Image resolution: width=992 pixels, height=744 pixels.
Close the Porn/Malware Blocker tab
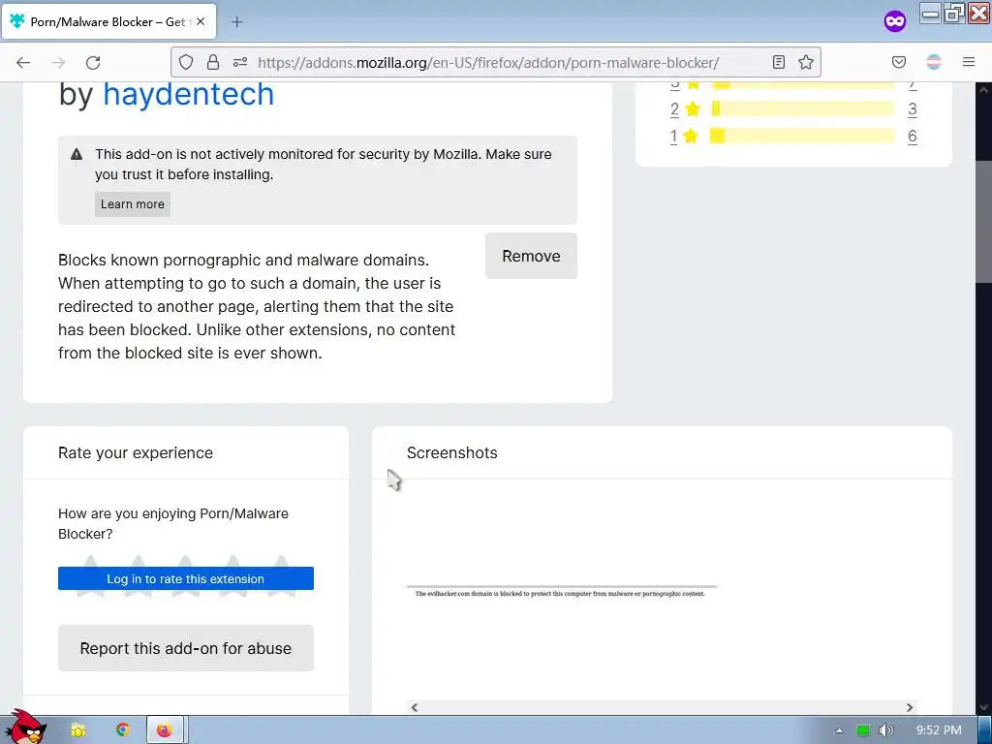[201, 21]
